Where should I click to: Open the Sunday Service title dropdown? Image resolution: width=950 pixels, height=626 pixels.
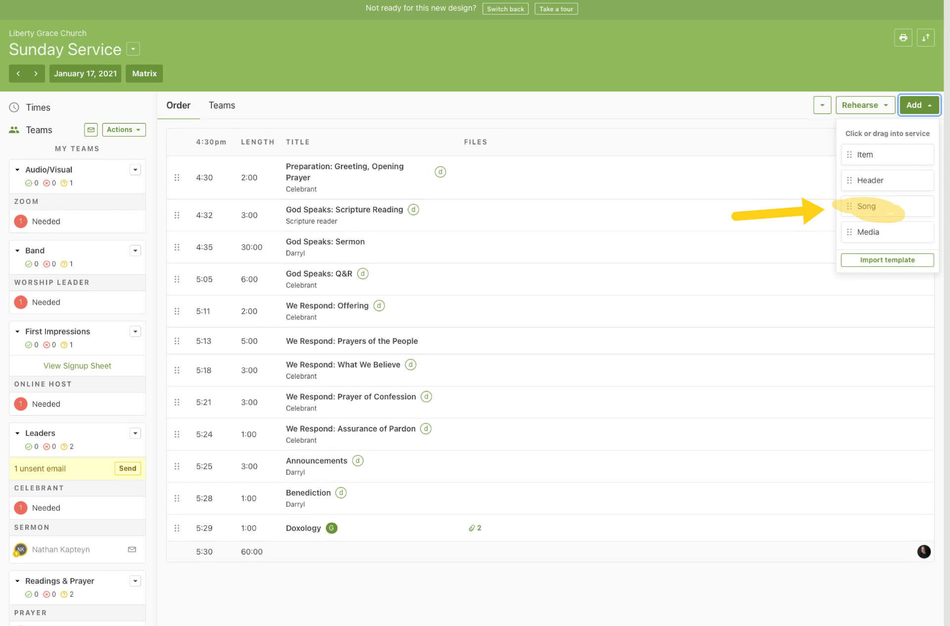click(x=133, y=49)
